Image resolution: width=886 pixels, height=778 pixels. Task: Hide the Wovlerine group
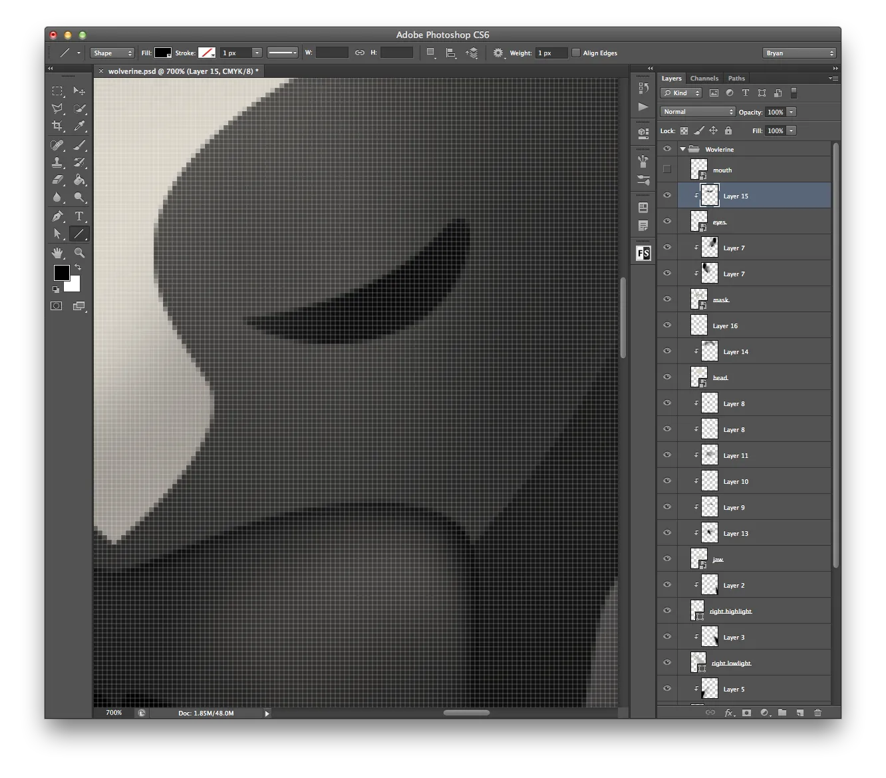[x=667, y=149]
